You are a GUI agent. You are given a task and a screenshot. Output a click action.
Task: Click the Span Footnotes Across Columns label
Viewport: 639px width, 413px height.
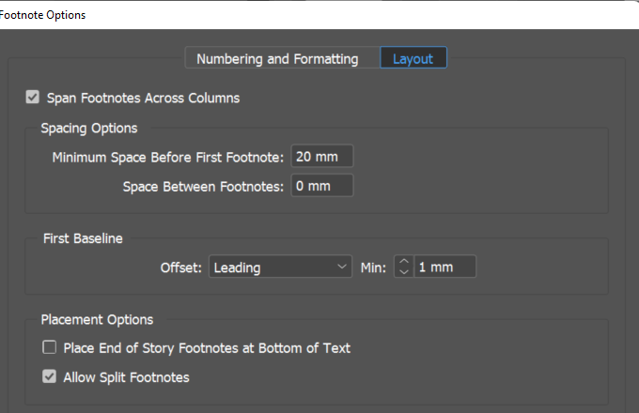point(143,97)
